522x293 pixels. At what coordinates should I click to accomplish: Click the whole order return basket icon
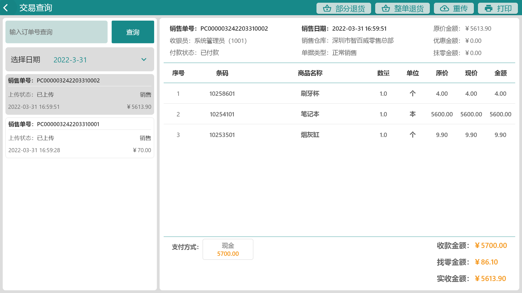(x=386, y=8)
